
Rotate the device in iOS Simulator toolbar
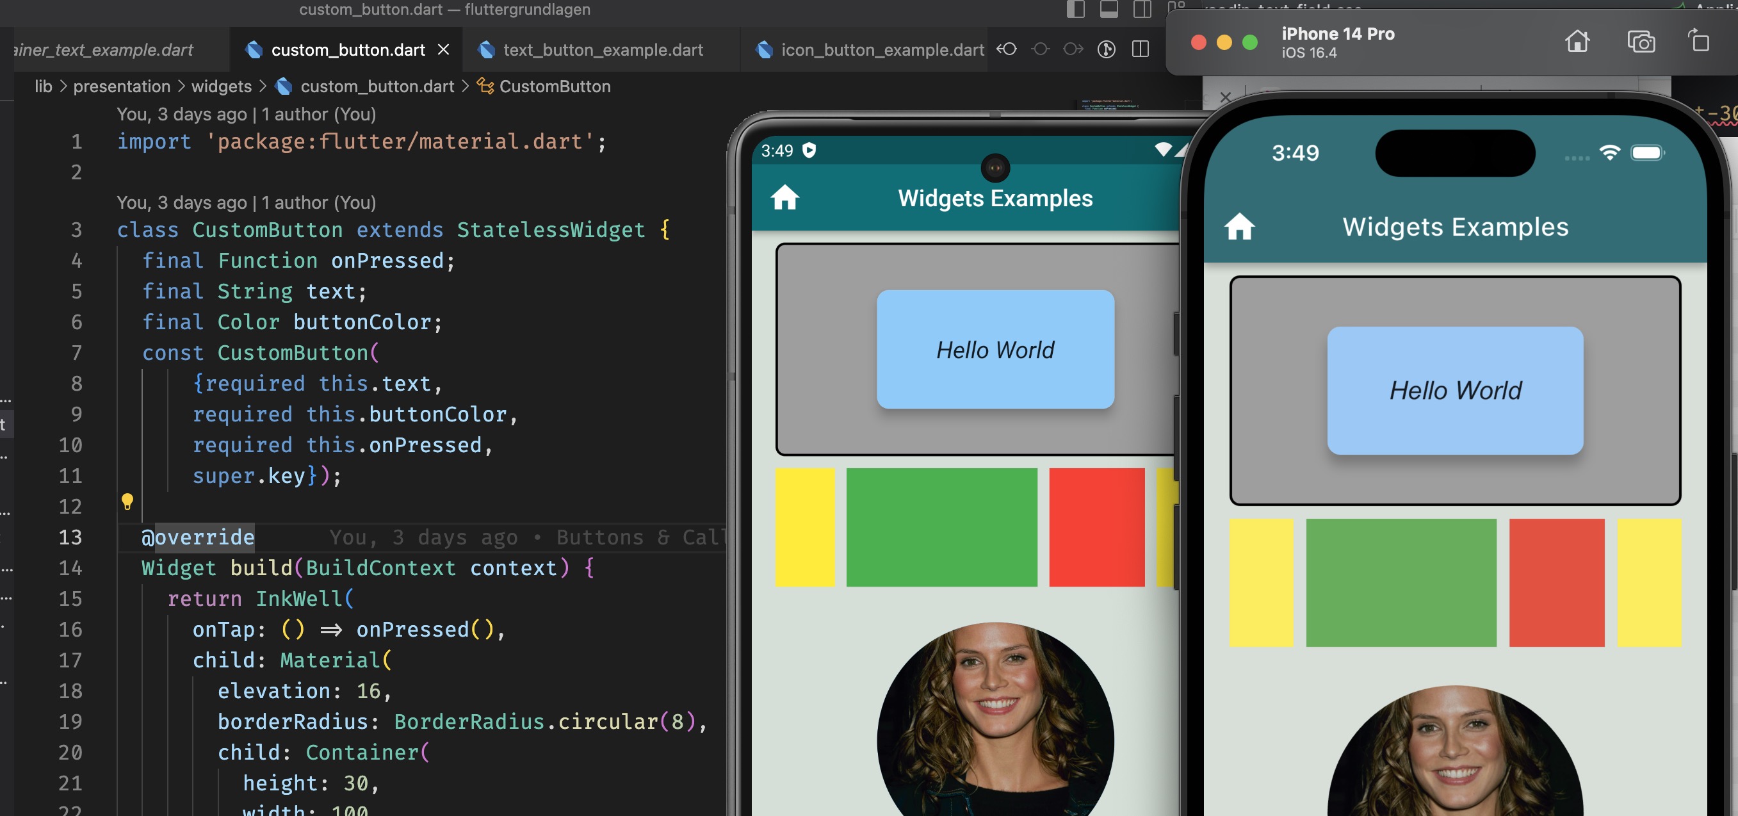(1699, 40)
